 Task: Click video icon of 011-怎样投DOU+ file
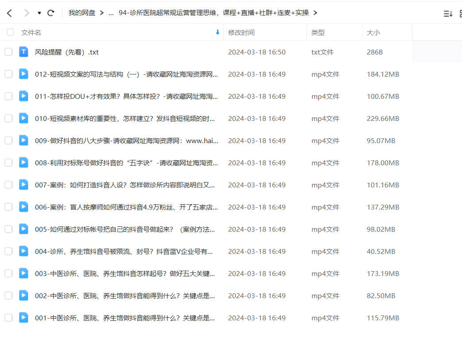point(23,96)
